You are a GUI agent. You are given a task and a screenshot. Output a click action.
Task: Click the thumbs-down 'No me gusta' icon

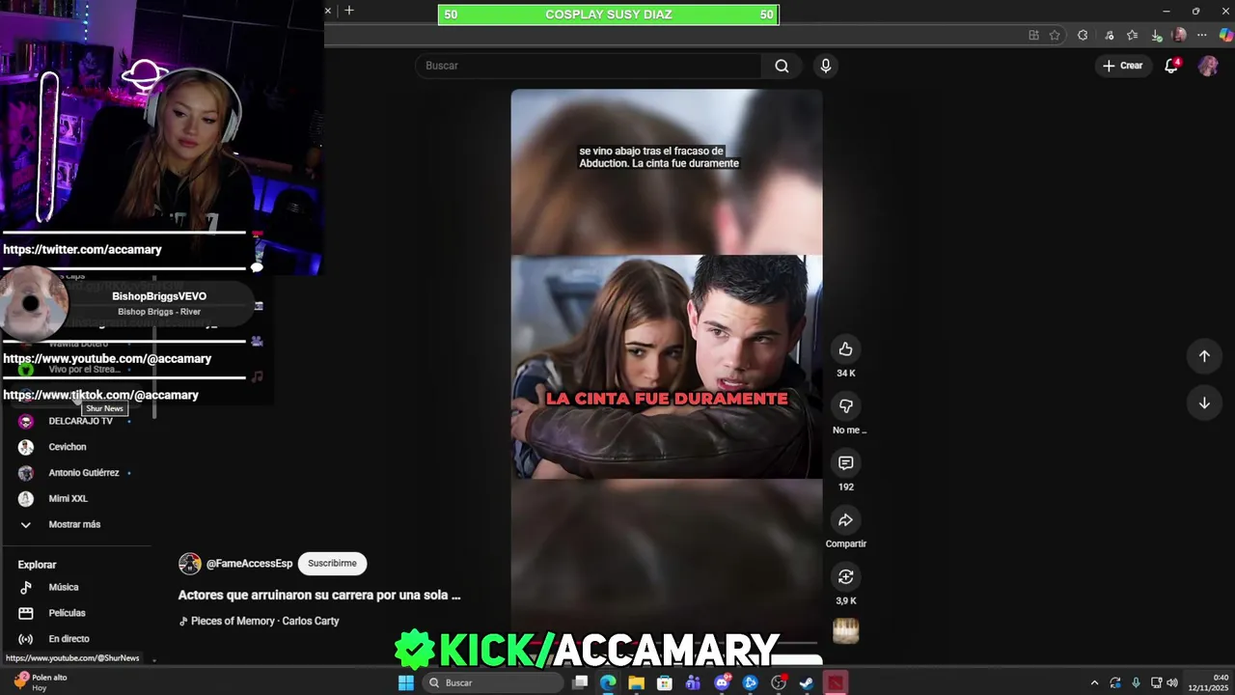point(845,406)
